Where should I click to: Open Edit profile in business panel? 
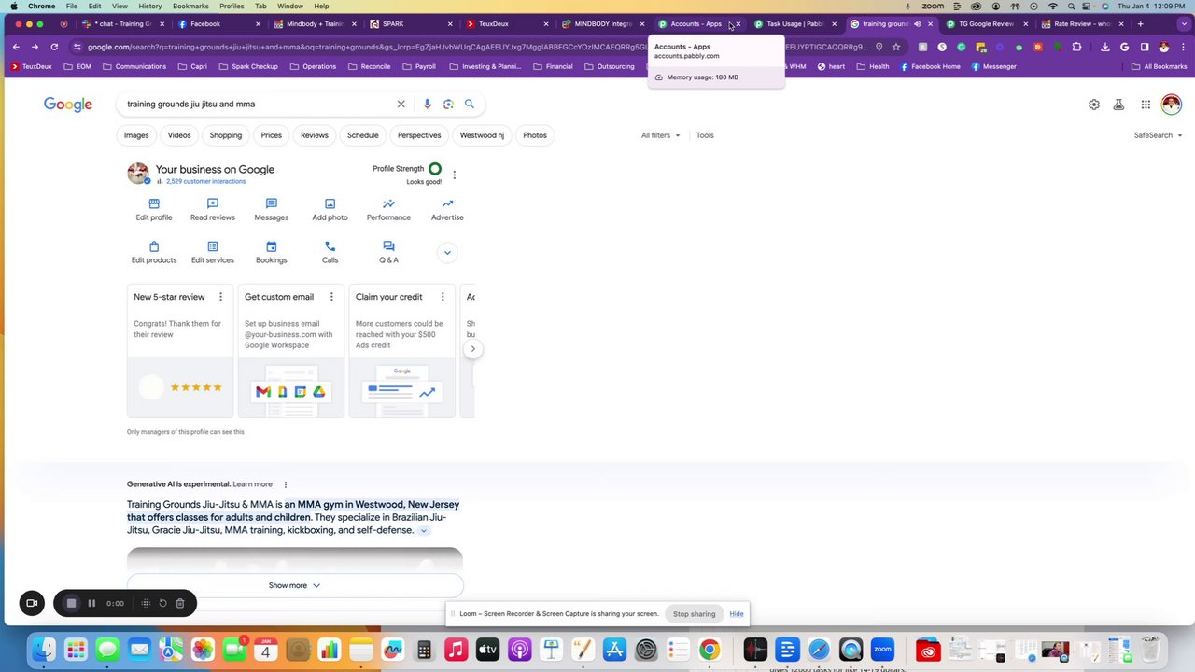coord(154,209)
